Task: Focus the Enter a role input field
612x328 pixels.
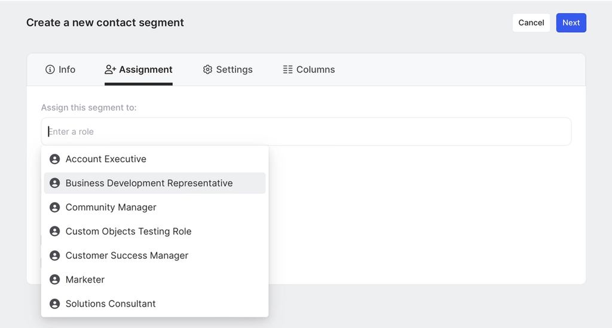Action: pos(306,131)
